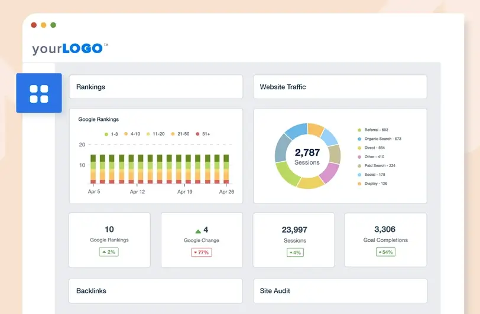Expand the Website Traffic section header
Screen dimensions: 480x314
[x=340, y=87]
